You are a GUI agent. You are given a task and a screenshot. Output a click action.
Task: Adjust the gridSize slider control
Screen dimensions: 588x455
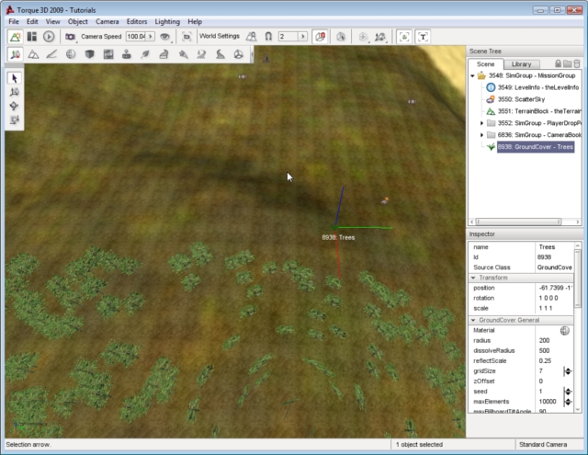click(567, 370)
